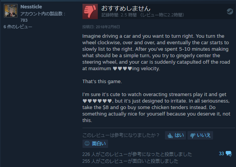The image size is (236, 167).
Task: Click the 投稿日 2018年2月6日 date
Action: click(101, 27)
